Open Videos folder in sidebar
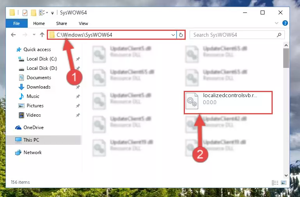300x197 pixels. (34, 115)
